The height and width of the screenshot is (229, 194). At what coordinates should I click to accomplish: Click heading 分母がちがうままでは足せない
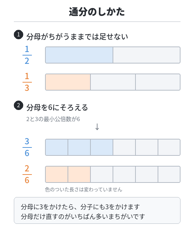(x=77, y=36)
